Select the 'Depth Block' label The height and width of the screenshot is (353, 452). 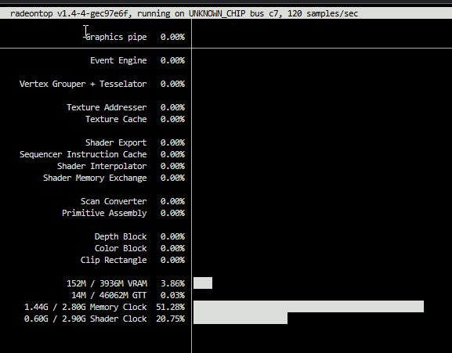click(121, 236)
